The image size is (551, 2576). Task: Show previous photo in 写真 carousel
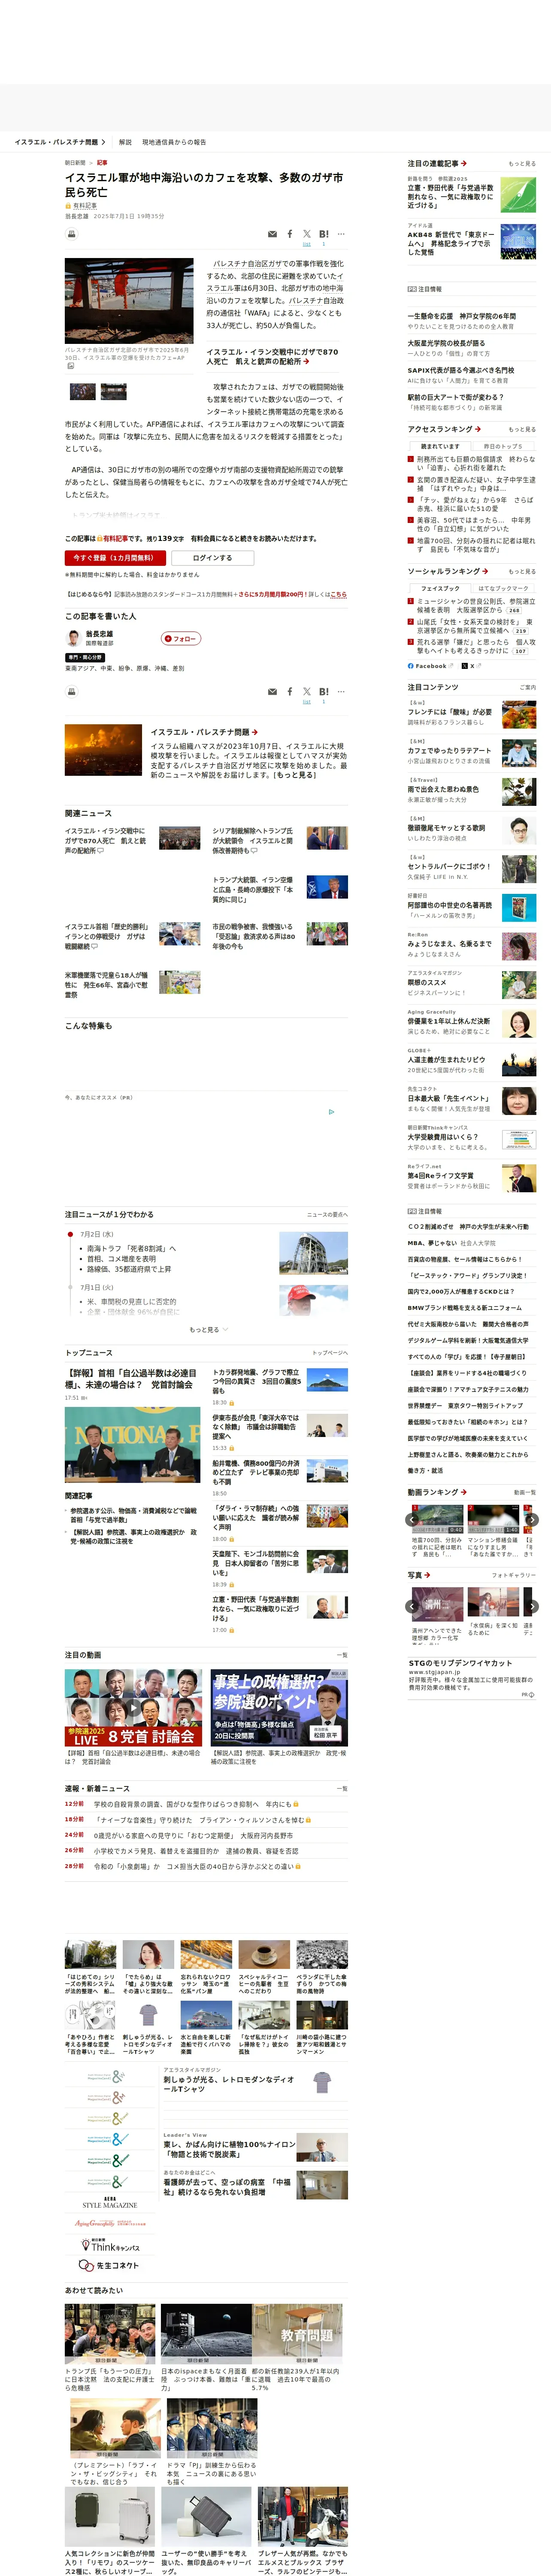412,1607
